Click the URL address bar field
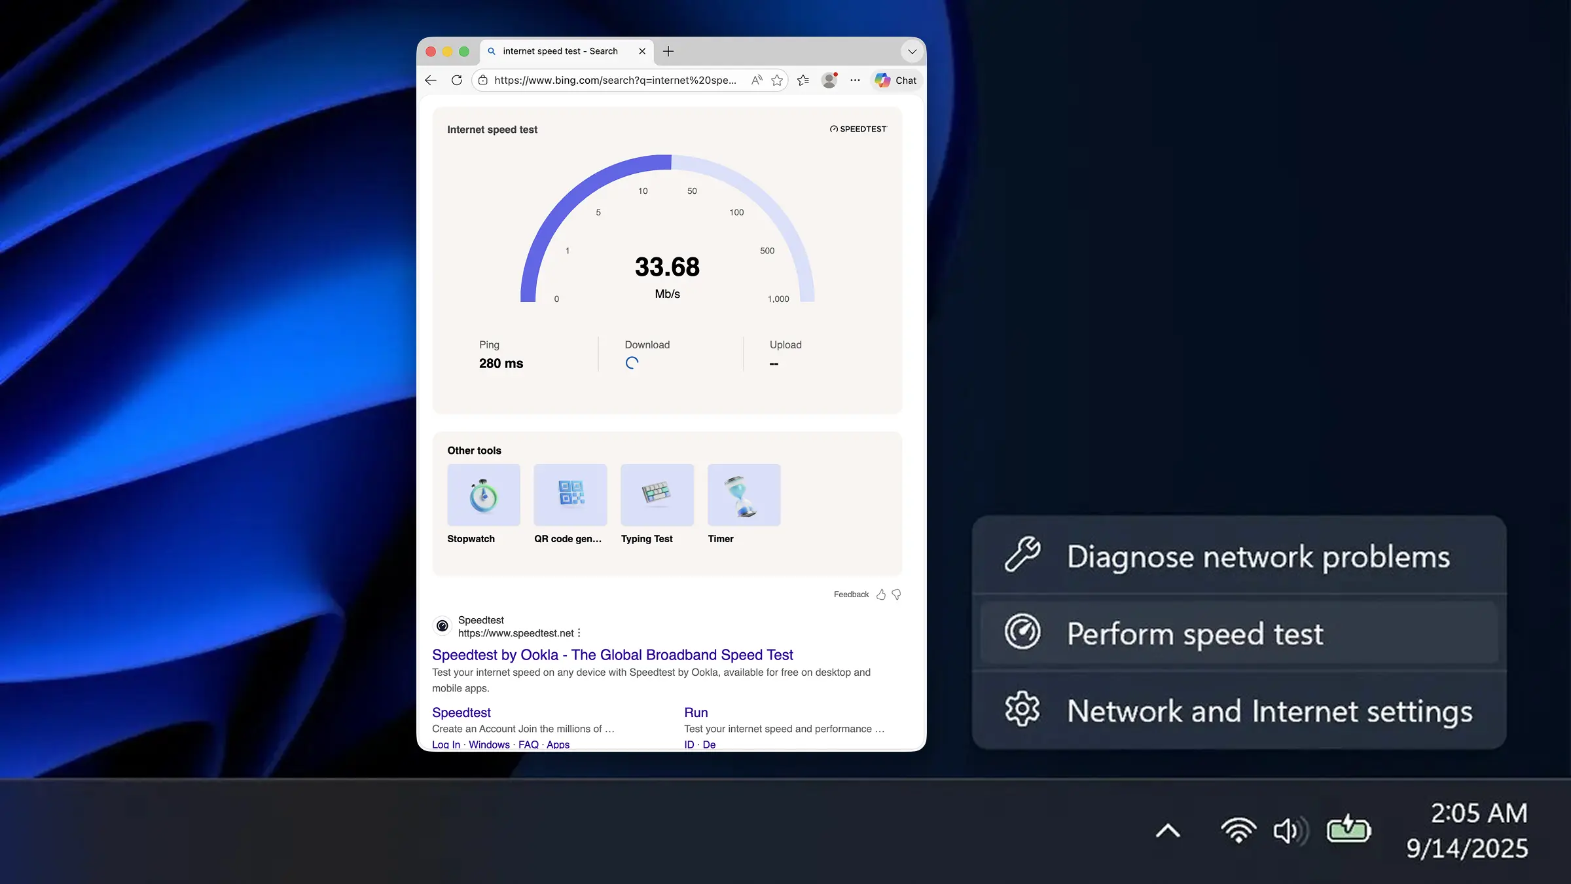Screen dimensions: 1571x884 pos(615,80)
